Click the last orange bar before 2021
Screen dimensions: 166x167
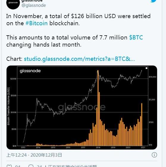[142, 124]
